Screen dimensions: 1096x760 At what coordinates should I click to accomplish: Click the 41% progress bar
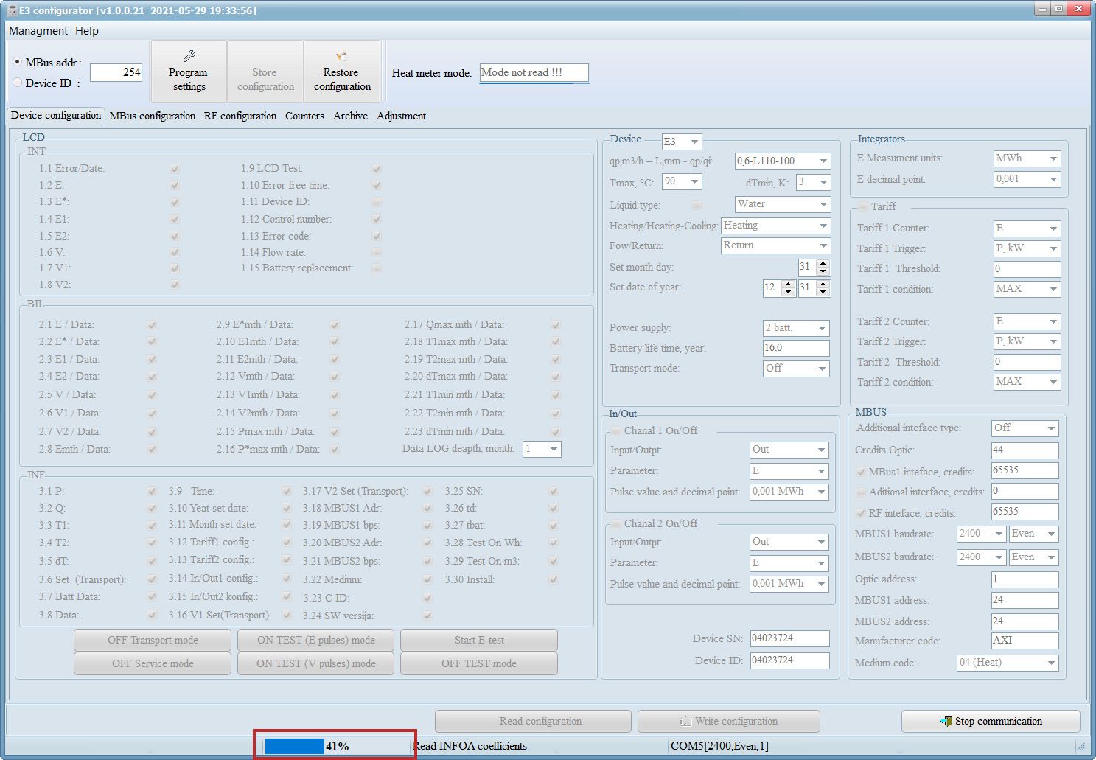point(336,746)
